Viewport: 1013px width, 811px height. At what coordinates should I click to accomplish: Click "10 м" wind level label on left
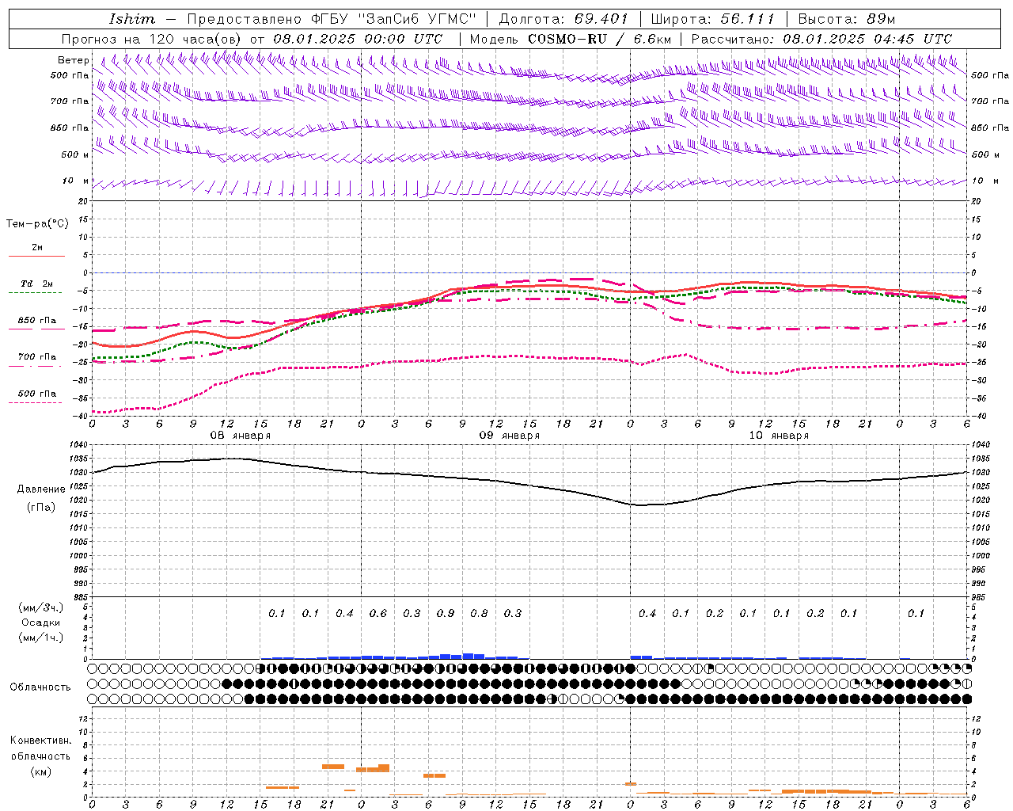(76, 181)
